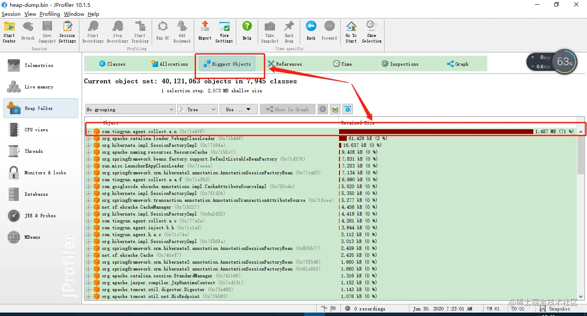The image size is (587, 316).
Task: Expand org.apache.naming.resources.ResourceCache node
Action: (89, 152)
